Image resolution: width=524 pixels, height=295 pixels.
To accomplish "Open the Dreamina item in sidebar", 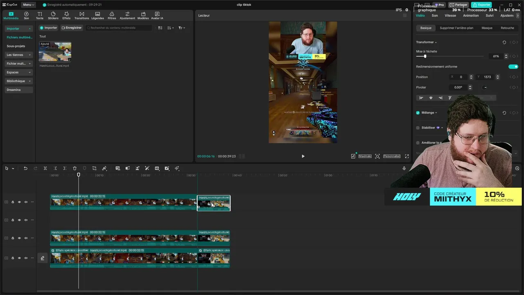I will [19, 90].
